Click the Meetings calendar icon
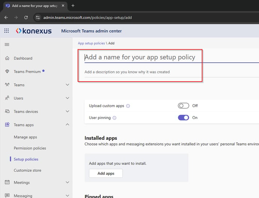The width and height of the screenshot is (259, 198). click(7, 182)
